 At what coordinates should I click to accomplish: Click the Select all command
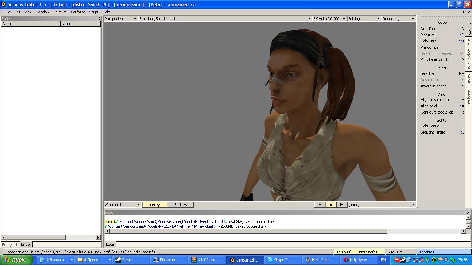(x=442, y=73)
